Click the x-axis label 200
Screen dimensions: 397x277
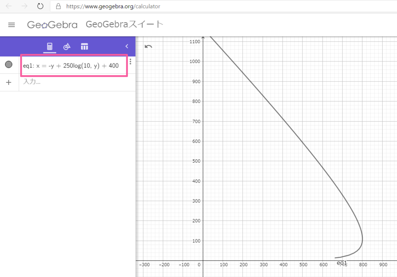point(243,265)
